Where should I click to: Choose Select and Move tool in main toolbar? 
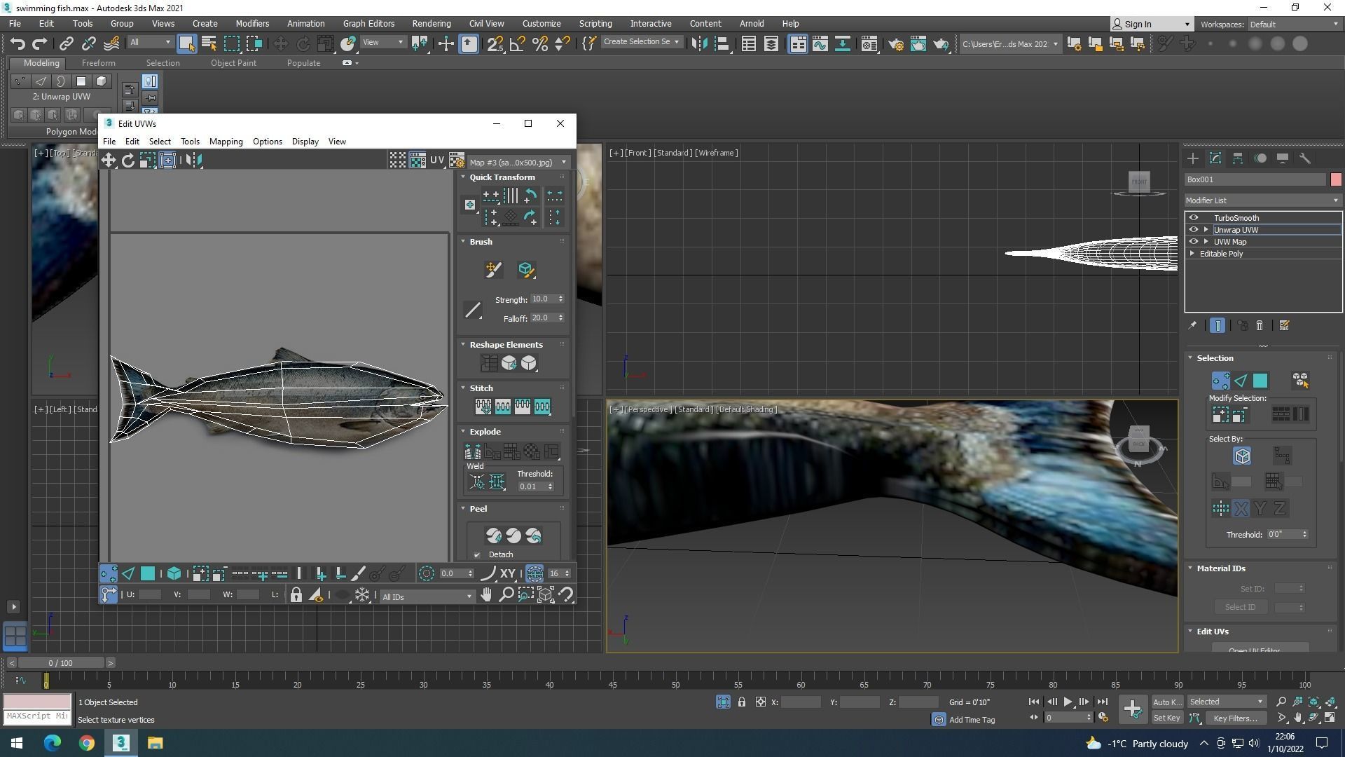[280, 44]
